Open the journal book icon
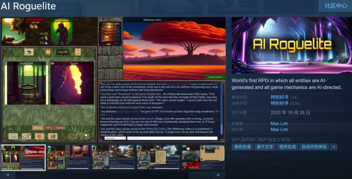The height and width of the screenshot is (179, 352). (26, 136)
